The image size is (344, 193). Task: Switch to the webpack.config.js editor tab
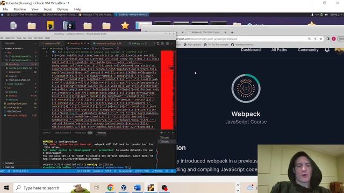point(108,43)
